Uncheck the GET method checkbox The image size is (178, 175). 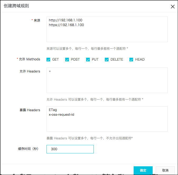(48, 60)
